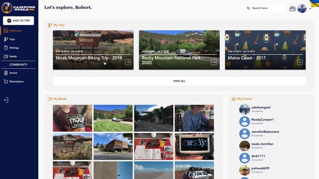Open the friends group icon in header
The width and height of the screenshot is (319, 179).
click(x=293, y=8)
